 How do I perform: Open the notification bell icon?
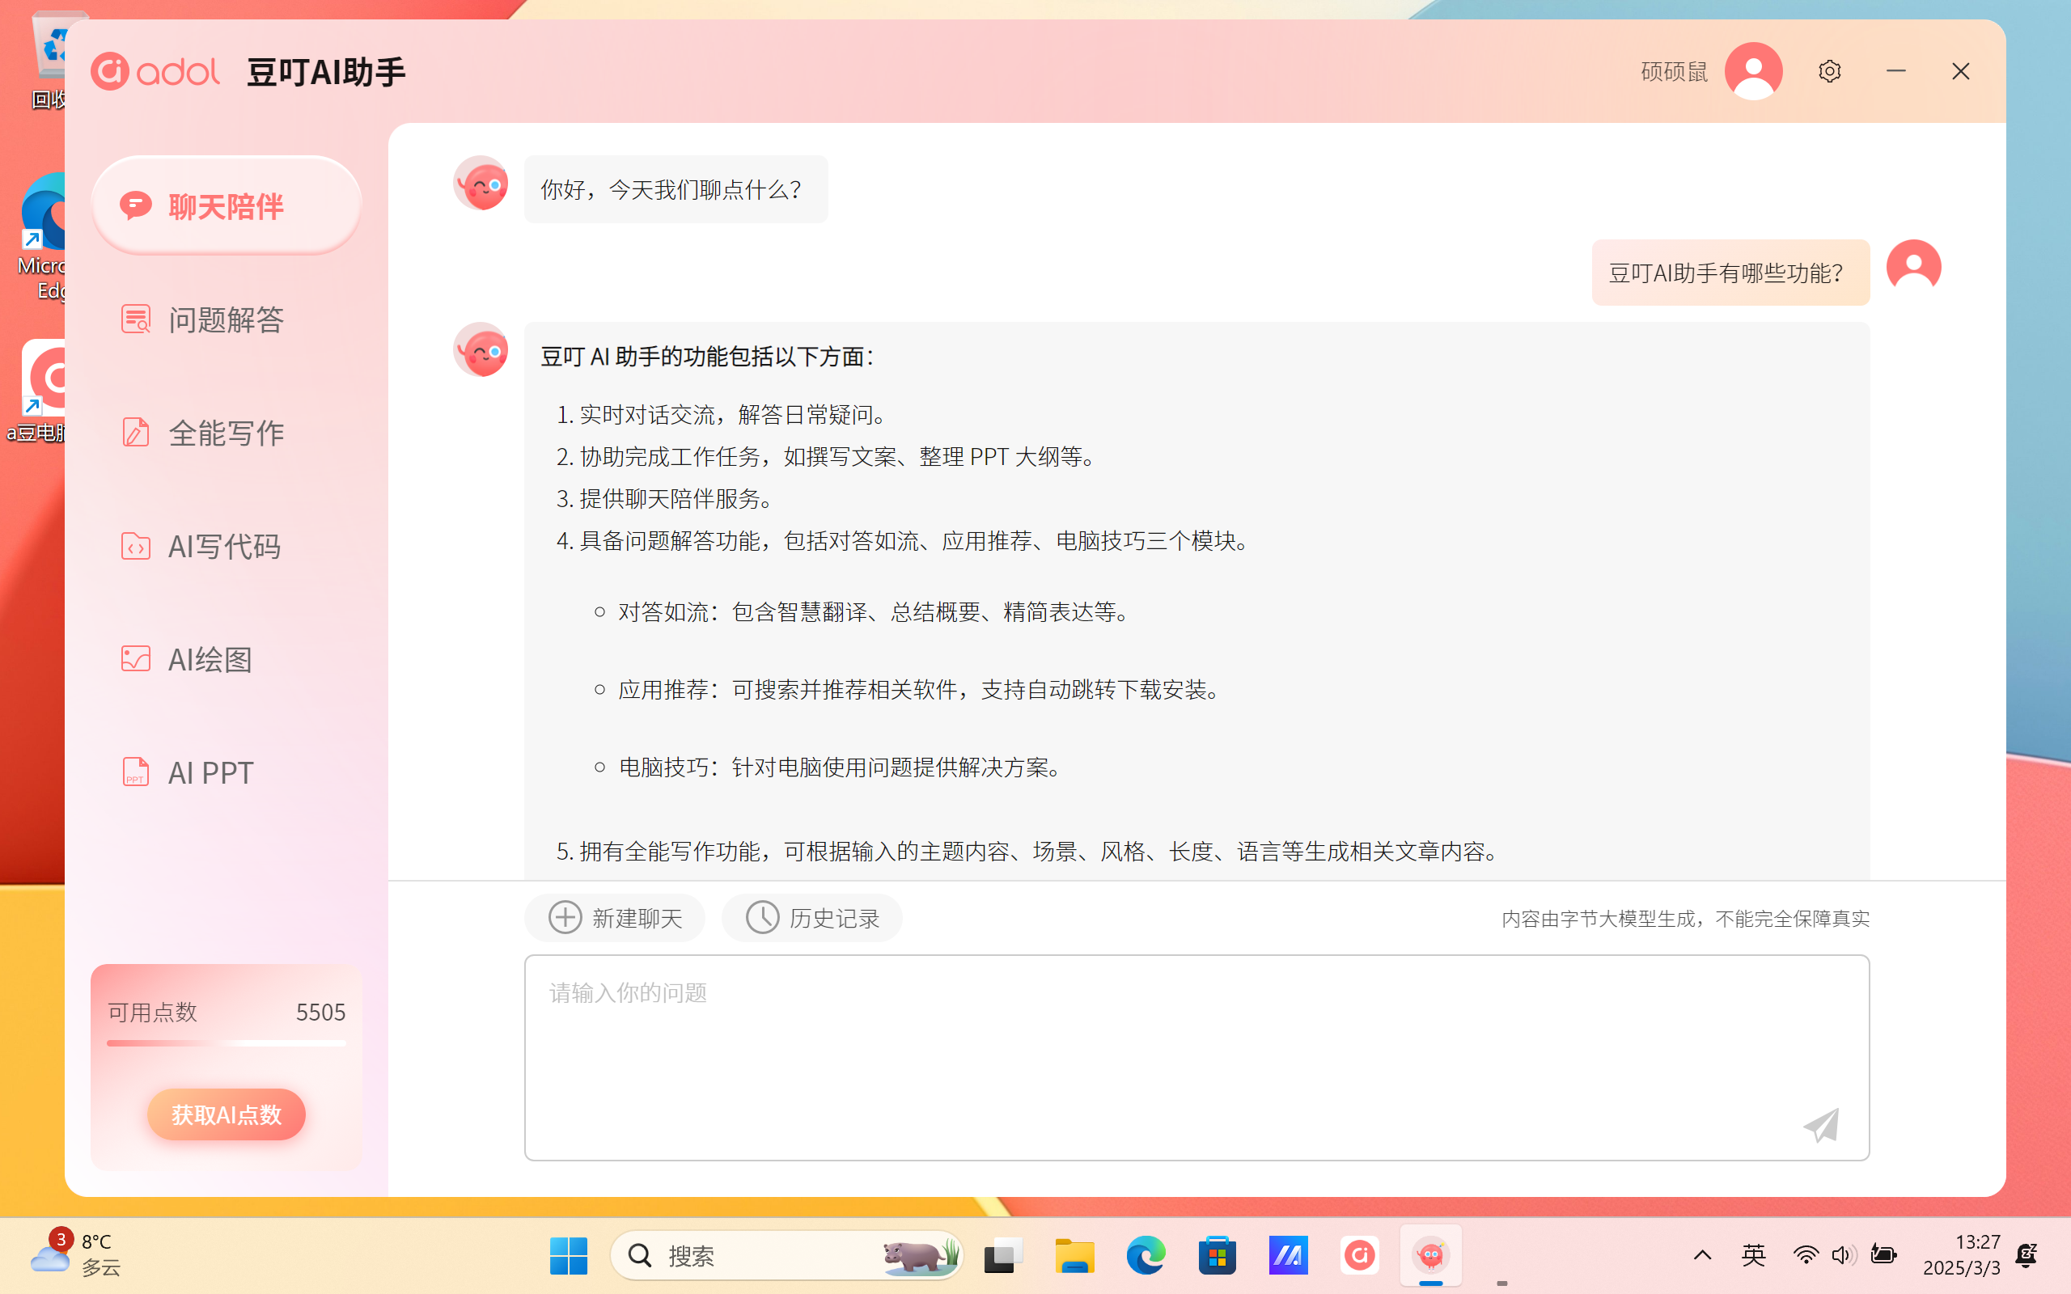2027,1255
